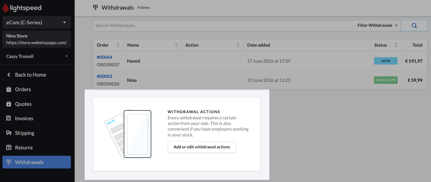
Task: Click the Invoices receipt icon
Action: [9, 118]
